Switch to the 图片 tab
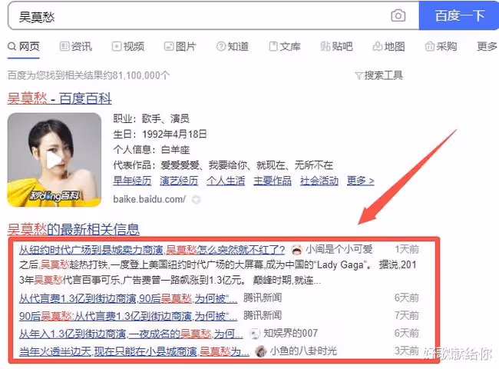The width and height of the screenshot is (499, 369). pyautogui.click(x=180, y=47)
